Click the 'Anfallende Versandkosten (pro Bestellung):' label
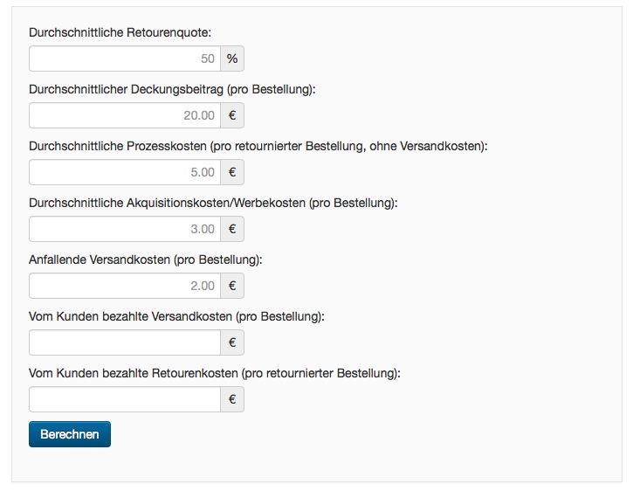 (145, 259)
